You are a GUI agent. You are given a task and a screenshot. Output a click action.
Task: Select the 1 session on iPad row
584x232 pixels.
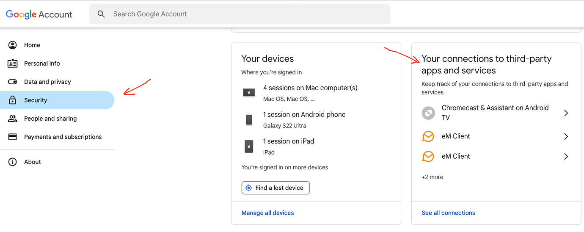tap(316, 146)
